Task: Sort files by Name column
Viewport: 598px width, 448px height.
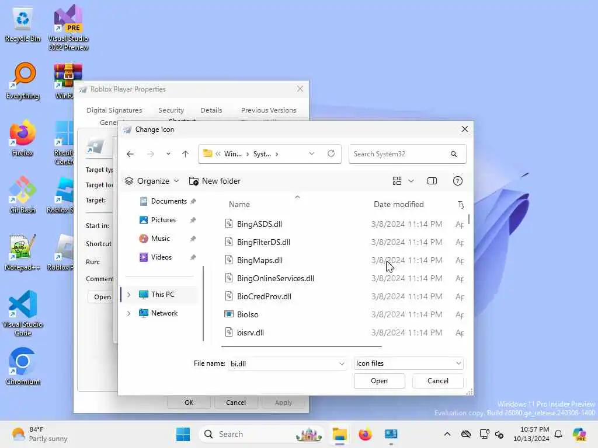Action: point(239,204)
